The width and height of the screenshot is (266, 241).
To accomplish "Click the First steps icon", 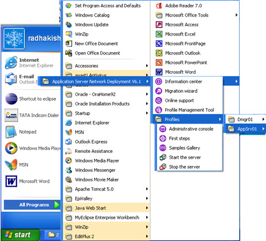I will point(163,139).
